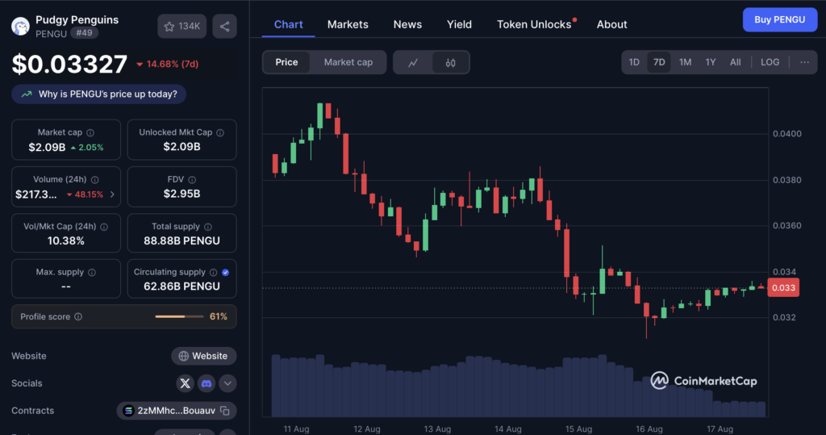Screen dimensions: 826x435
Task: Click the $2.95B FDV value
Action: point(181,194)
